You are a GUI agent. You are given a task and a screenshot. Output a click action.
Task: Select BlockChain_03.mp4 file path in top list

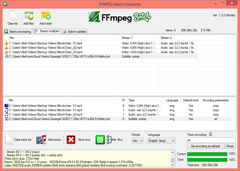(x=46, y=52)
